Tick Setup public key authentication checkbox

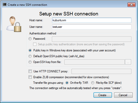35,44
